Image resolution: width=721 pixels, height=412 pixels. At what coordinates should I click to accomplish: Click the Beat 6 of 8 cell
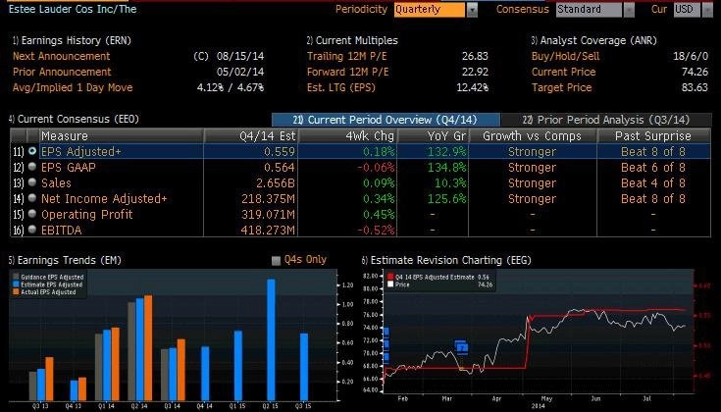[653, 168]
